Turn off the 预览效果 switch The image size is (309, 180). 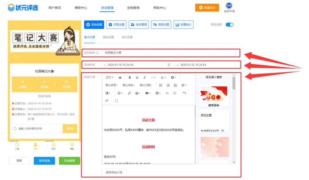pos(229,25)
